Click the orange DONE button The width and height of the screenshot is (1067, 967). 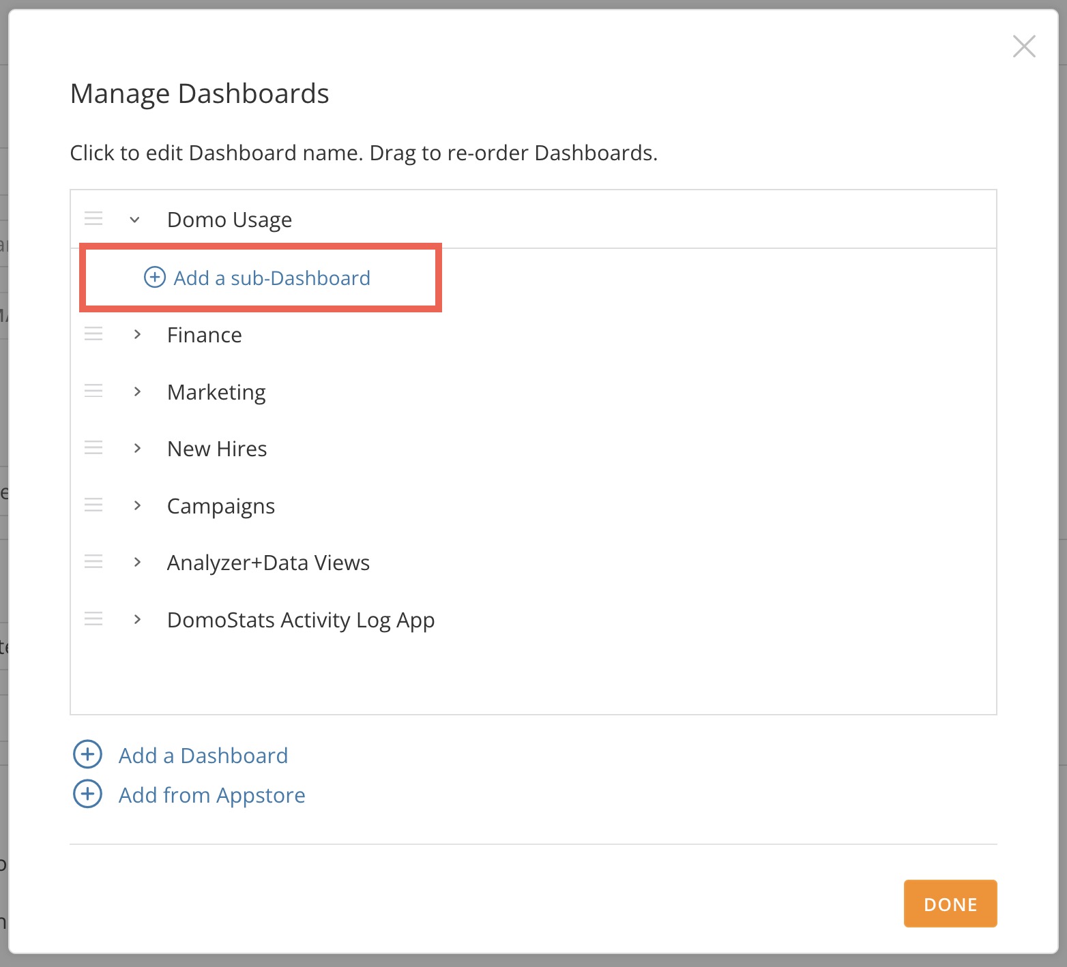(x=950, y=904)
